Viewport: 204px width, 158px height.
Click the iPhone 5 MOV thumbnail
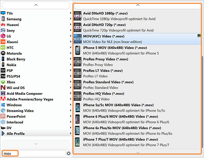[x=78, y=50]
